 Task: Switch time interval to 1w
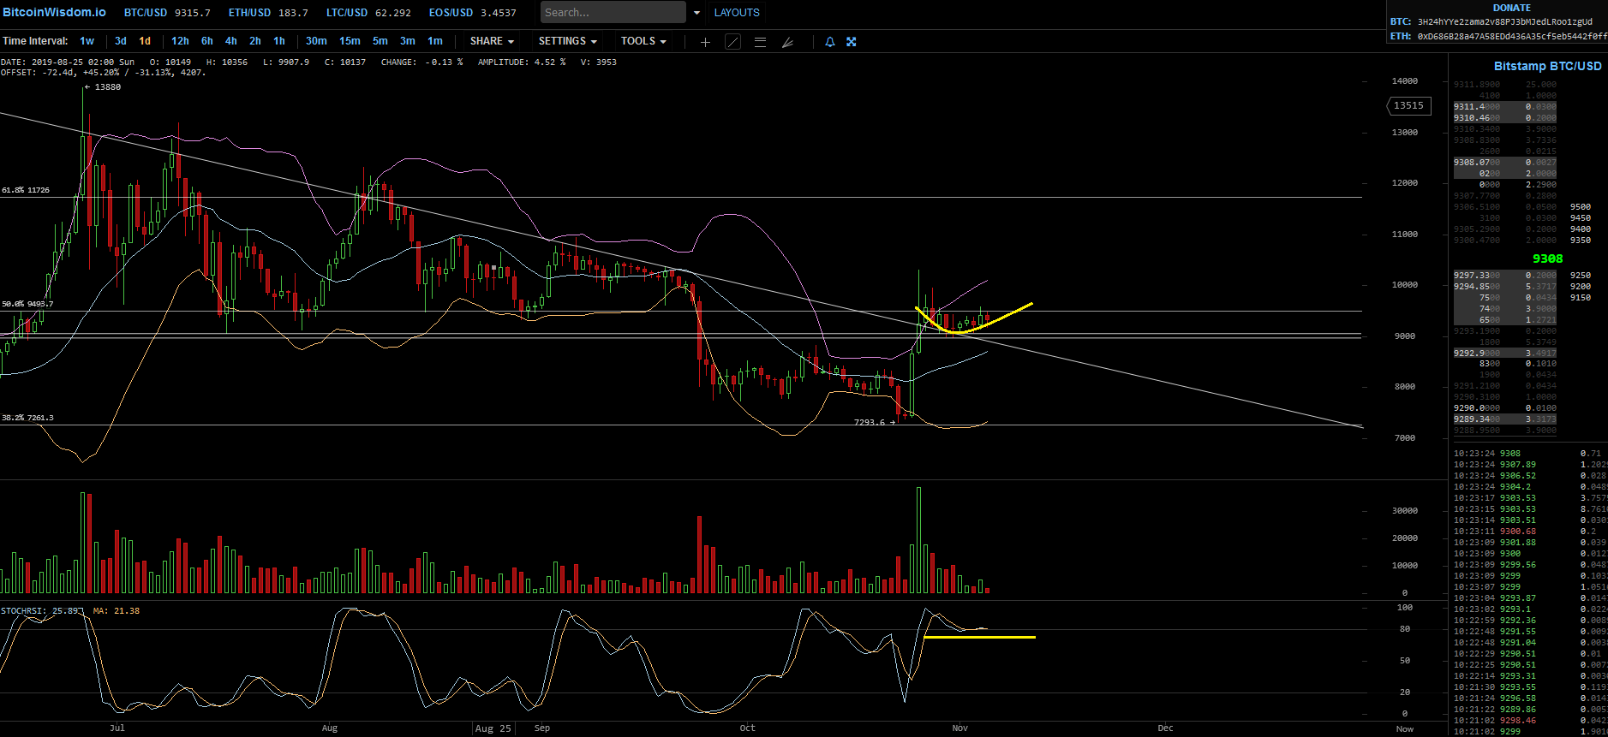click(x=87, y=41)
